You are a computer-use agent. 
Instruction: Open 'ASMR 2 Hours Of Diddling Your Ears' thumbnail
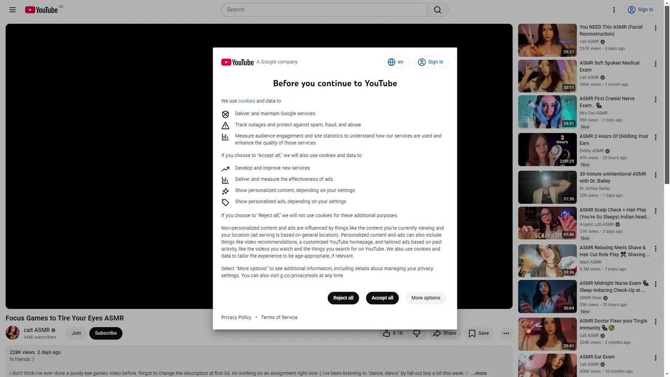[x=547, y=149]
